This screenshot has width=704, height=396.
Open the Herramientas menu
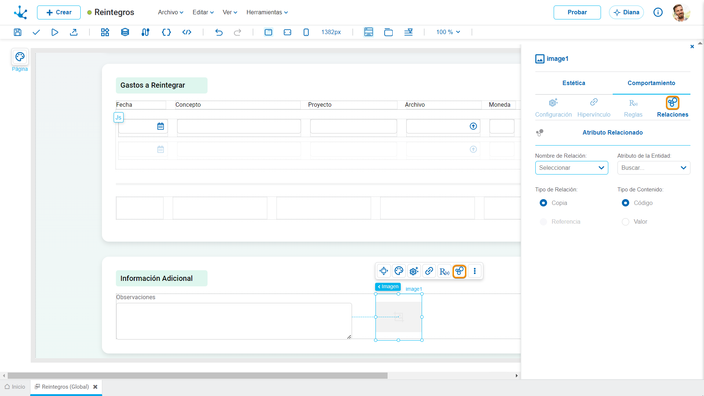pos(267,12)
